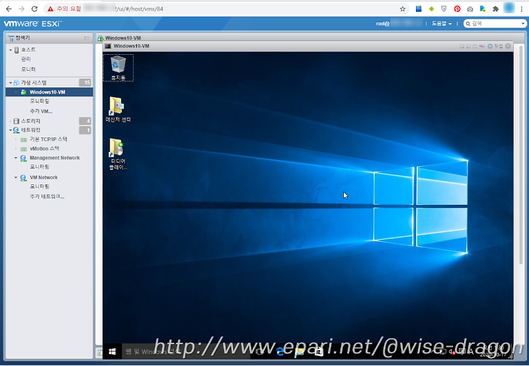The width and height of the screenshot is (529, 366).
Task: Open the 미디어 플레이어 shortcut on VM desktop
Action: (x=118, y=154)
